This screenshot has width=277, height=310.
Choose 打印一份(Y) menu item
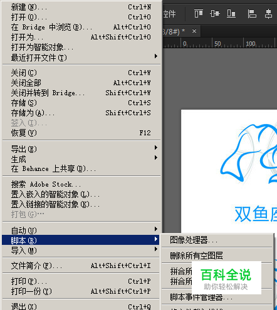(81, 291)
